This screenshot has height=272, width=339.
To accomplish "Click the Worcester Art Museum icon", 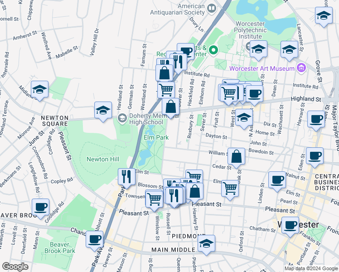I will [x=301, y=68].
